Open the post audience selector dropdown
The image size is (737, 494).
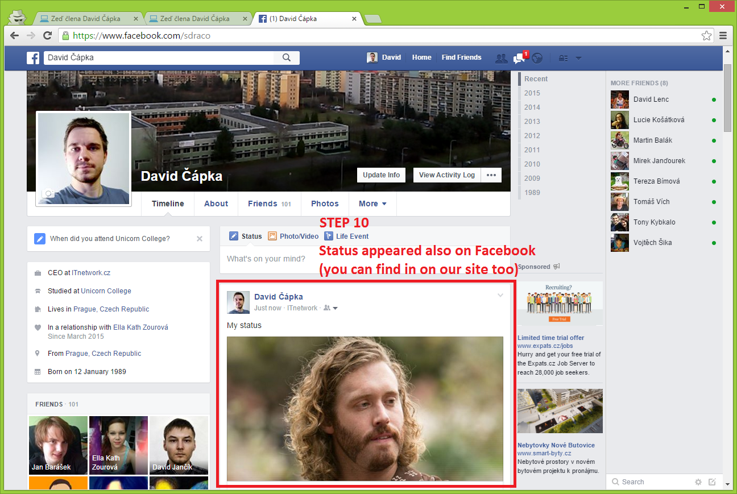331,308
